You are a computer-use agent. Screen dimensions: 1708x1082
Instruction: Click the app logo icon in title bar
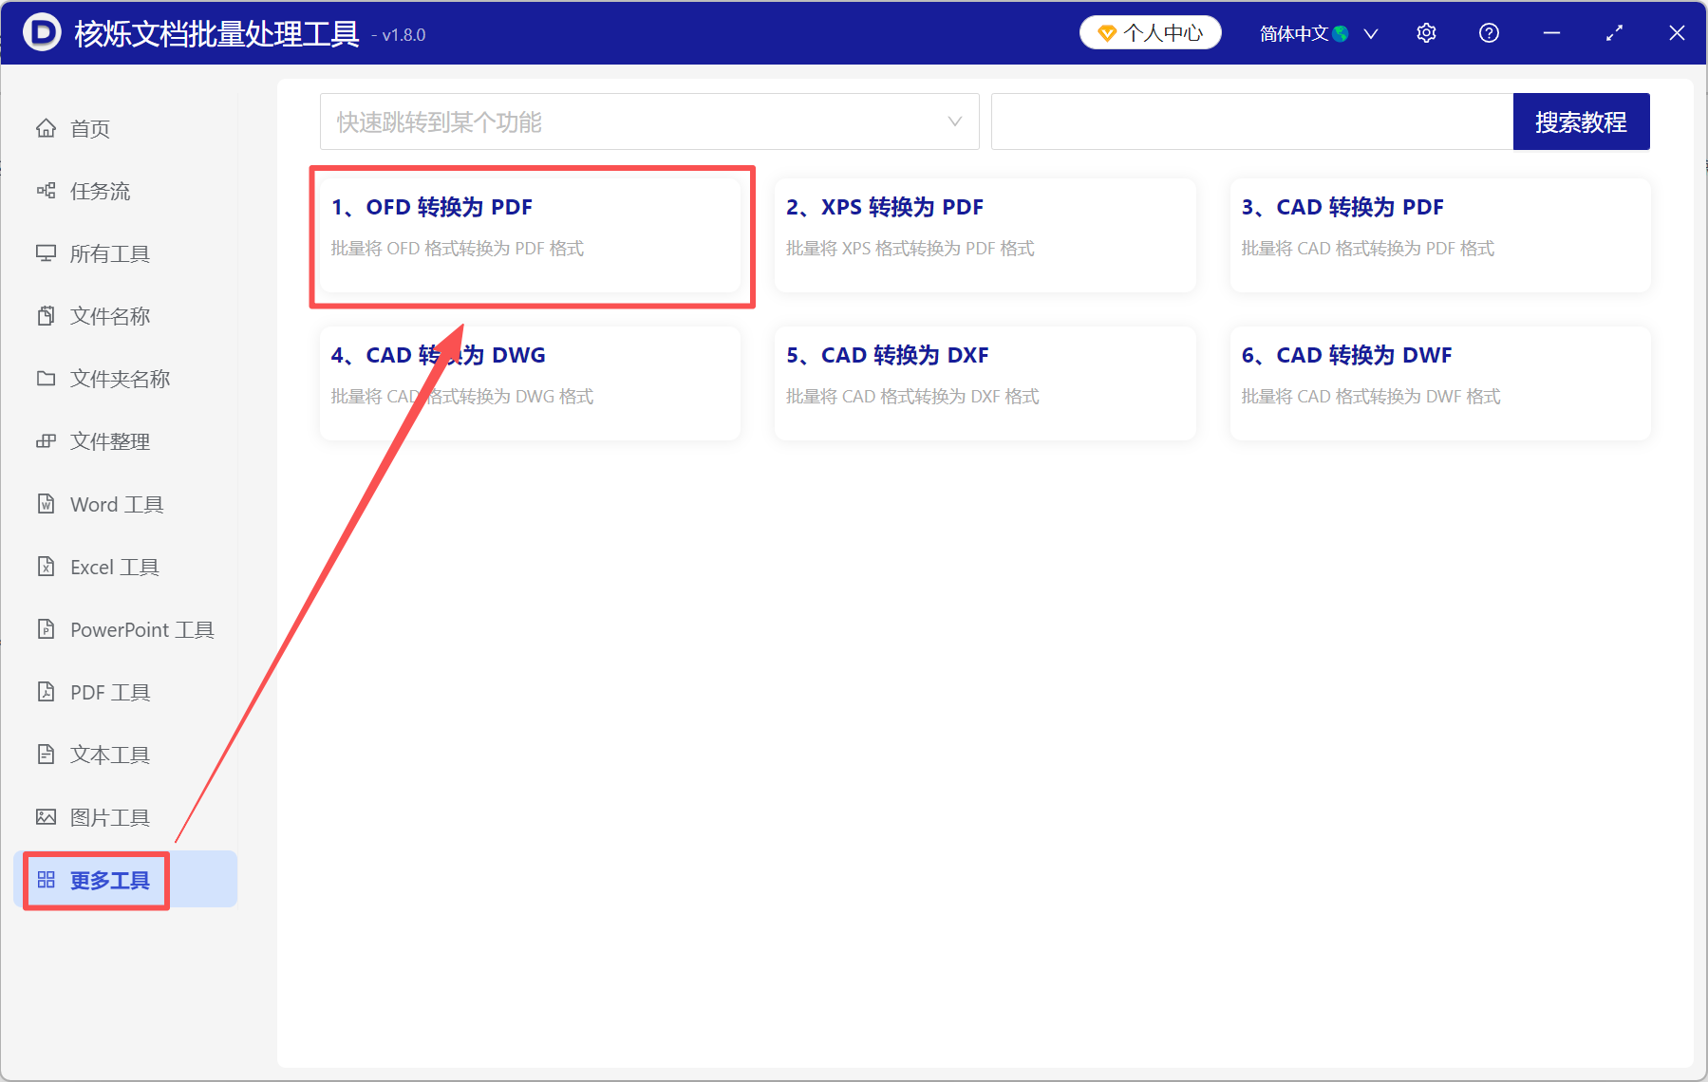click(x=41, y=32)
